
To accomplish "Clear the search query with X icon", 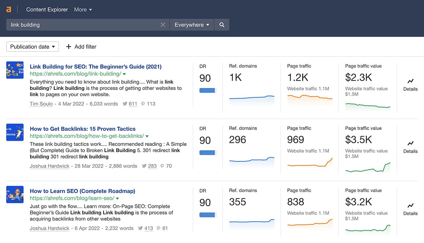I will point(163,25).
